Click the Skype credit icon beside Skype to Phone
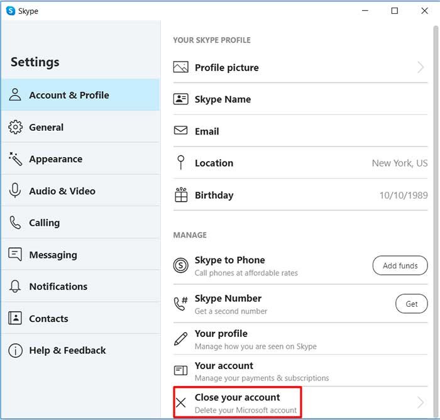Image resolution: width=440 pixels, height=420 pixels. tap(181, 265)
